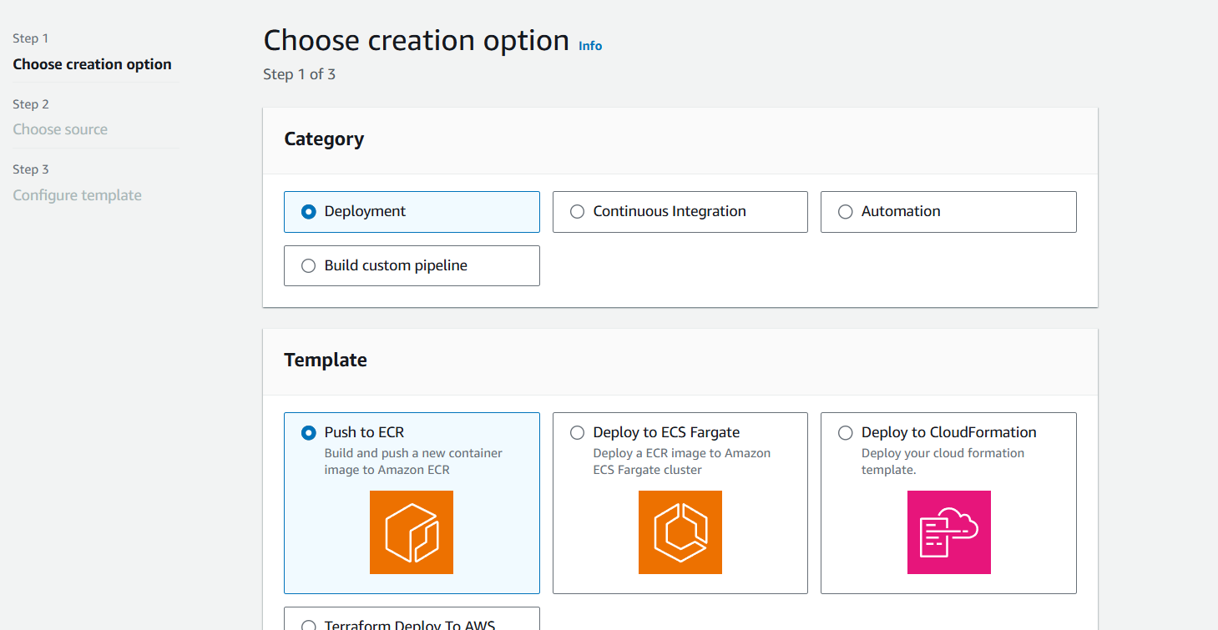
Task: Select the Deployment category radio button
Action: click(309, 212)
